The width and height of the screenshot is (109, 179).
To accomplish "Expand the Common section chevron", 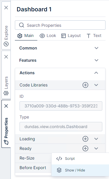I will click(96, 48).
